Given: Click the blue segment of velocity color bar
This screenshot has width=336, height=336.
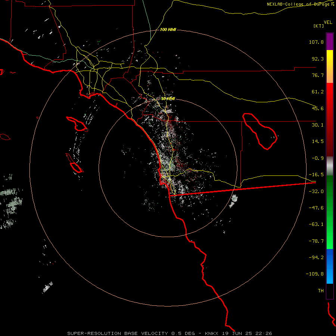Looking at the screenshot, I should pyautogui.click(x=330, y=266).
